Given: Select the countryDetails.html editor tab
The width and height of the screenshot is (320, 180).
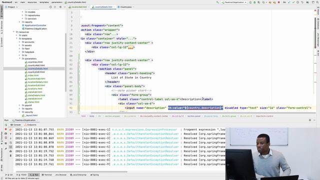Looking at the screenshot, I should (103, 7).
